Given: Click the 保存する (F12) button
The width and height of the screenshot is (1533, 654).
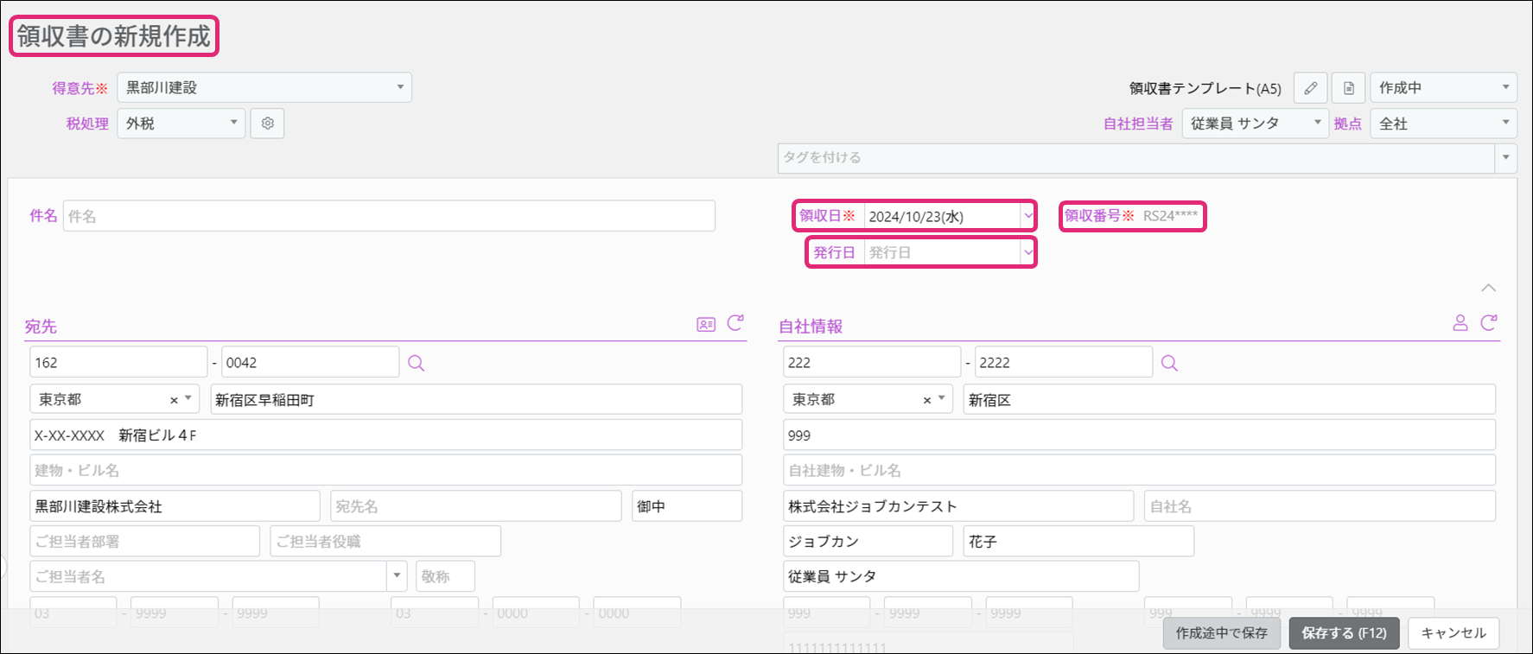Looking at the screenshot, I should coord(1344,633).
